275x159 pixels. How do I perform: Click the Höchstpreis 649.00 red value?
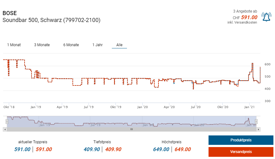pos(183,149)
